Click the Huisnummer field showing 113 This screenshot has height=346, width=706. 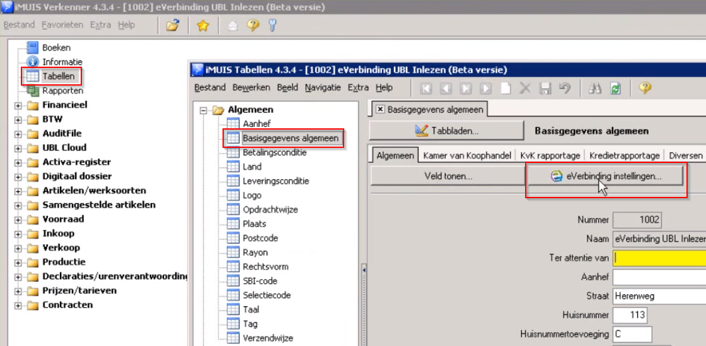click(x=630, y=315)
